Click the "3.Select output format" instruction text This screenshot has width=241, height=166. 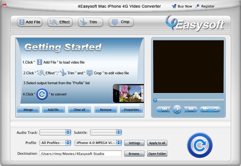(57, 83)
